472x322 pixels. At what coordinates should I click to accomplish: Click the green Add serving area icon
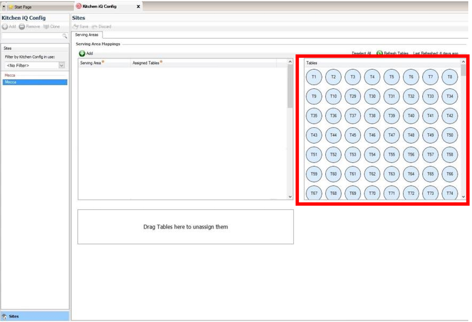tap(82, 54)
